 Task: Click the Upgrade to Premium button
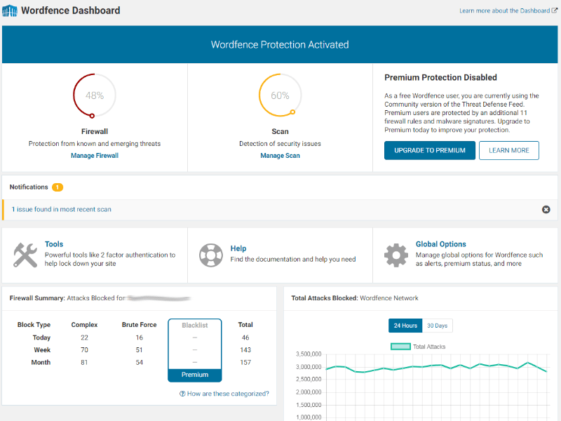tap(429, 150)
